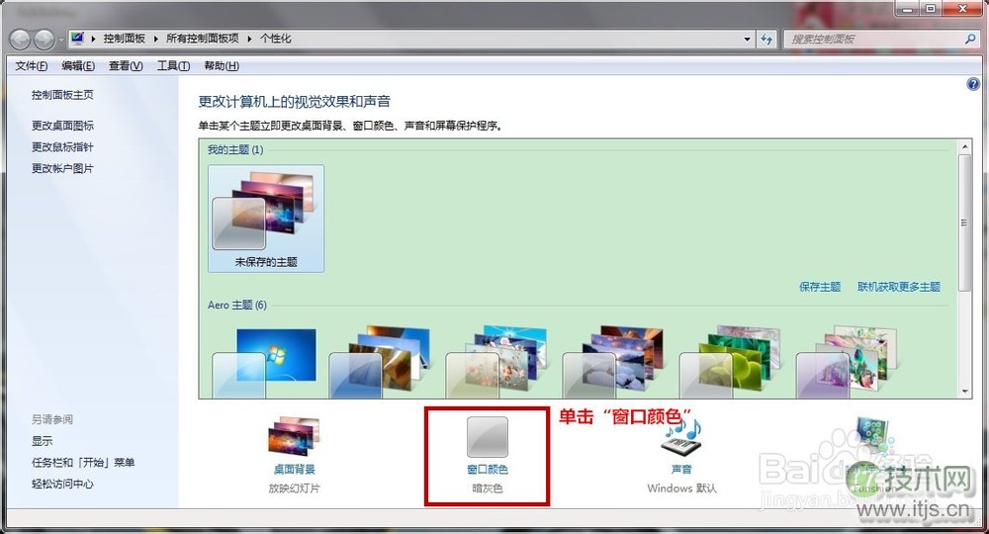Screen dimensions: 989x534
Task: Click the Aero 主题 (6) group header
Action: [x=237, y=305]
